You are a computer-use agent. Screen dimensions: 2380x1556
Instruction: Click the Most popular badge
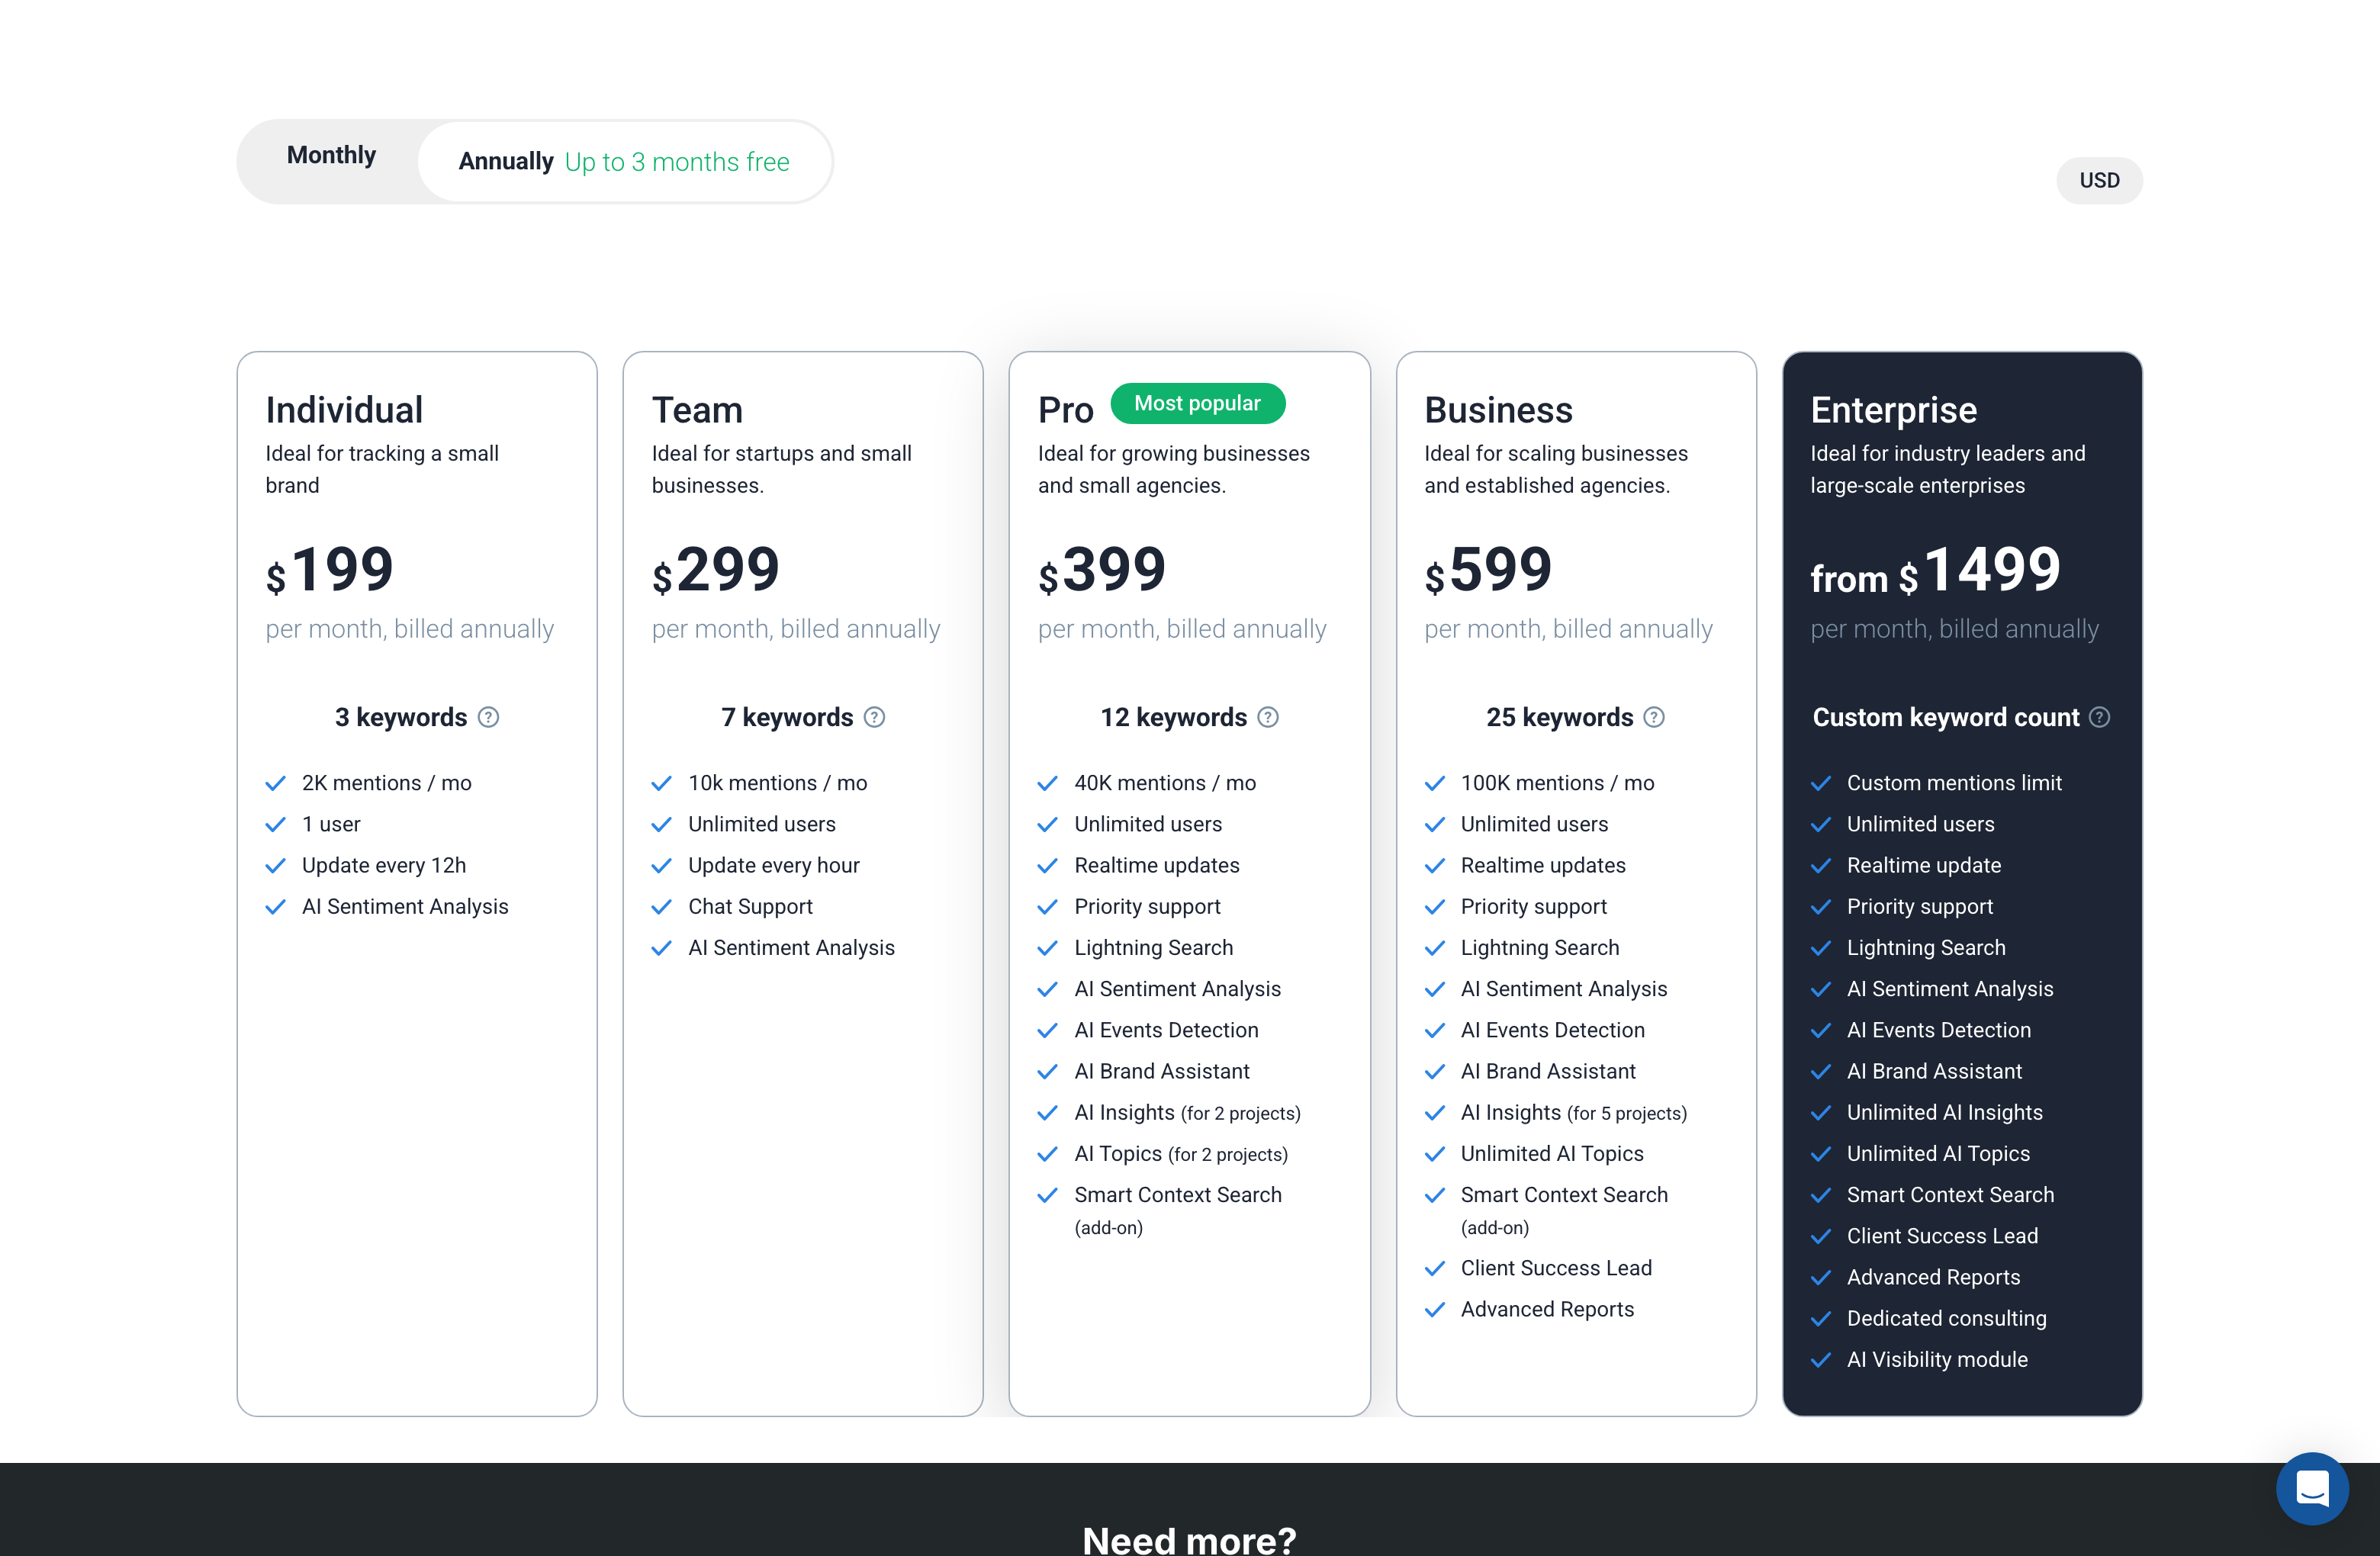point(1197,403)
